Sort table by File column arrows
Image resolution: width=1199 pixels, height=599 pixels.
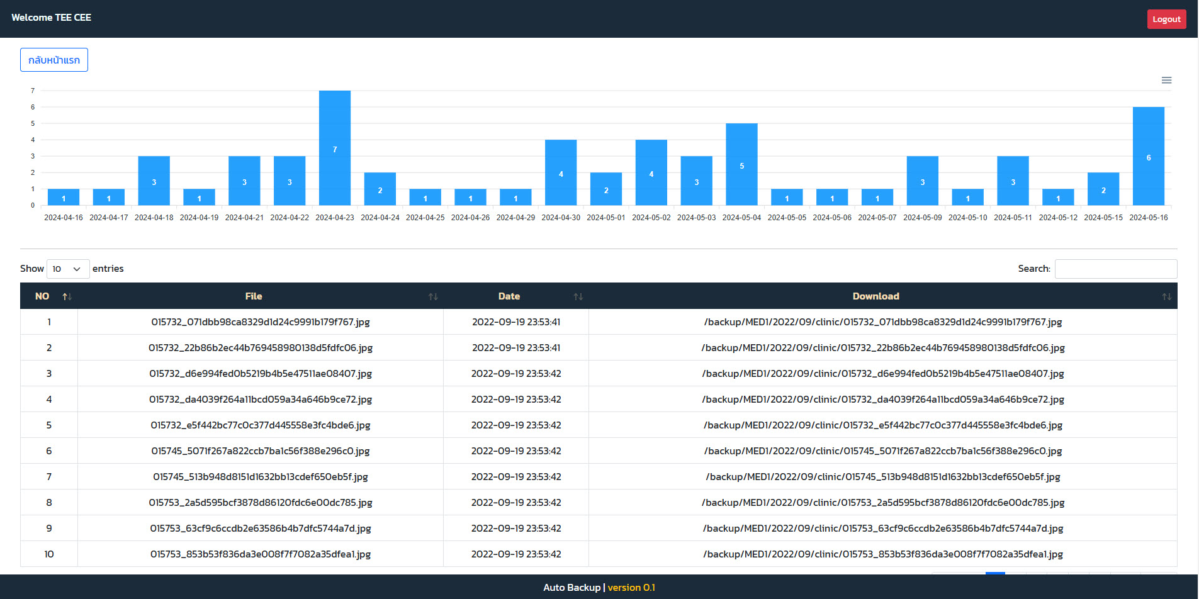pyautogui.click(x=432, y=296)
